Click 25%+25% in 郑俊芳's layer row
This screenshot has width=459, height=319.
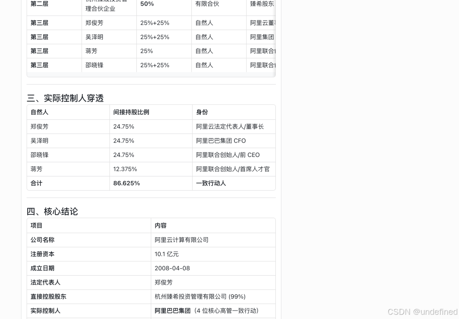pyautogui.click(x=155, y=23)
